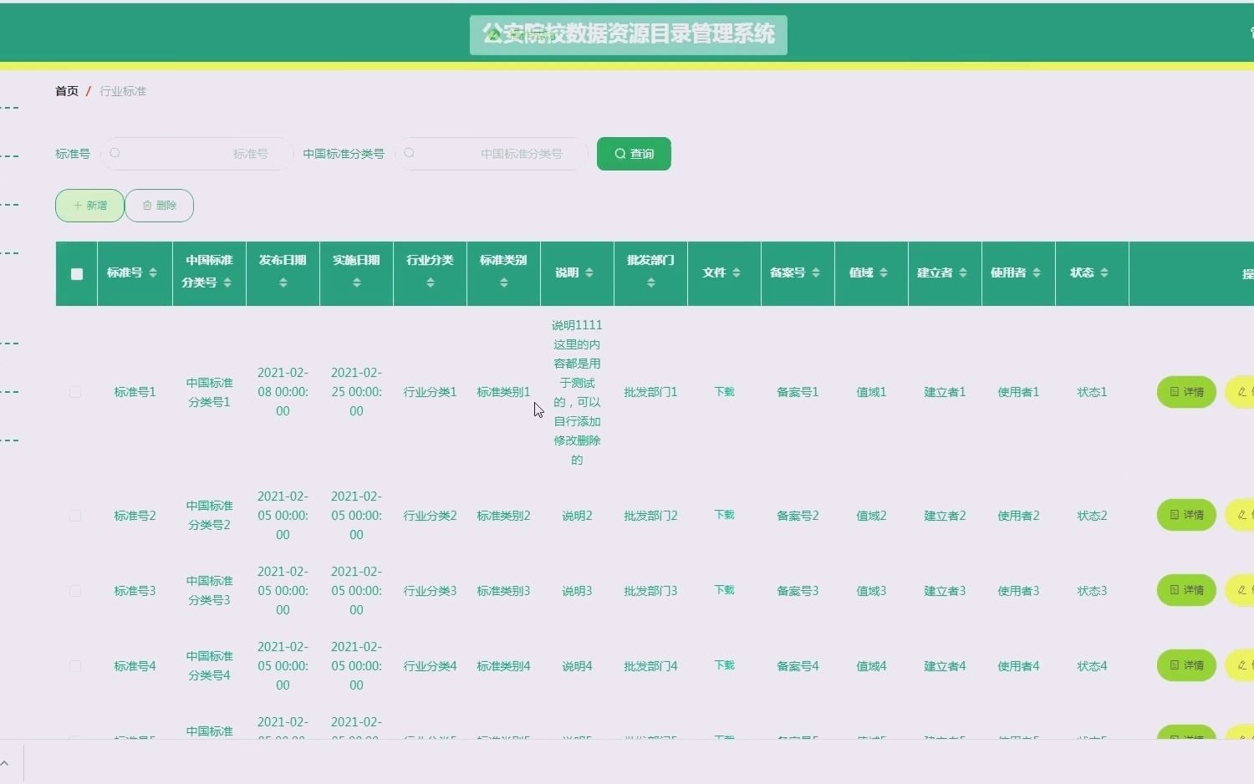This screenshot has width=1254, height=784.
Task: Focus the 标准号 search input
Action: pos(196,154)
